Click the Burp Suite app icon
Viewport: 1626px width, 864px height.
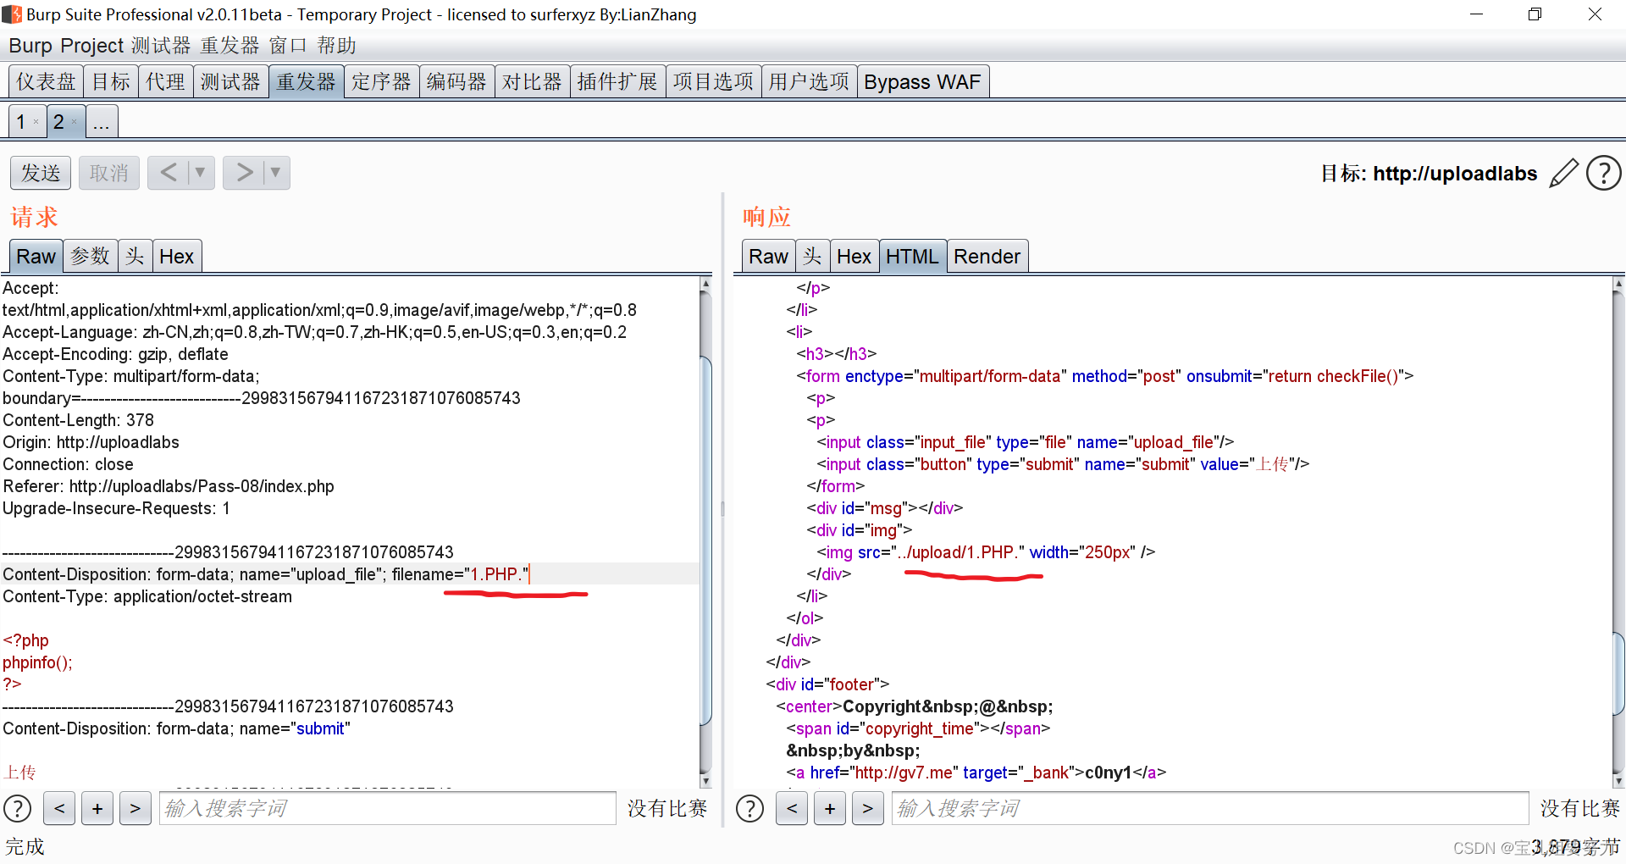pos(12,14)
